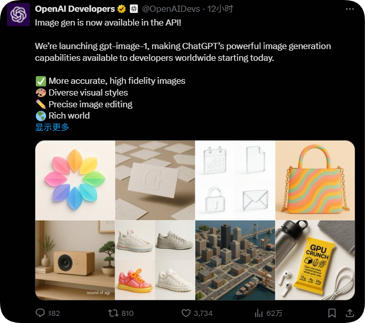Like the tweet with heart icon
The width and height of the screenshot is (365, 323).
point(186,313)
